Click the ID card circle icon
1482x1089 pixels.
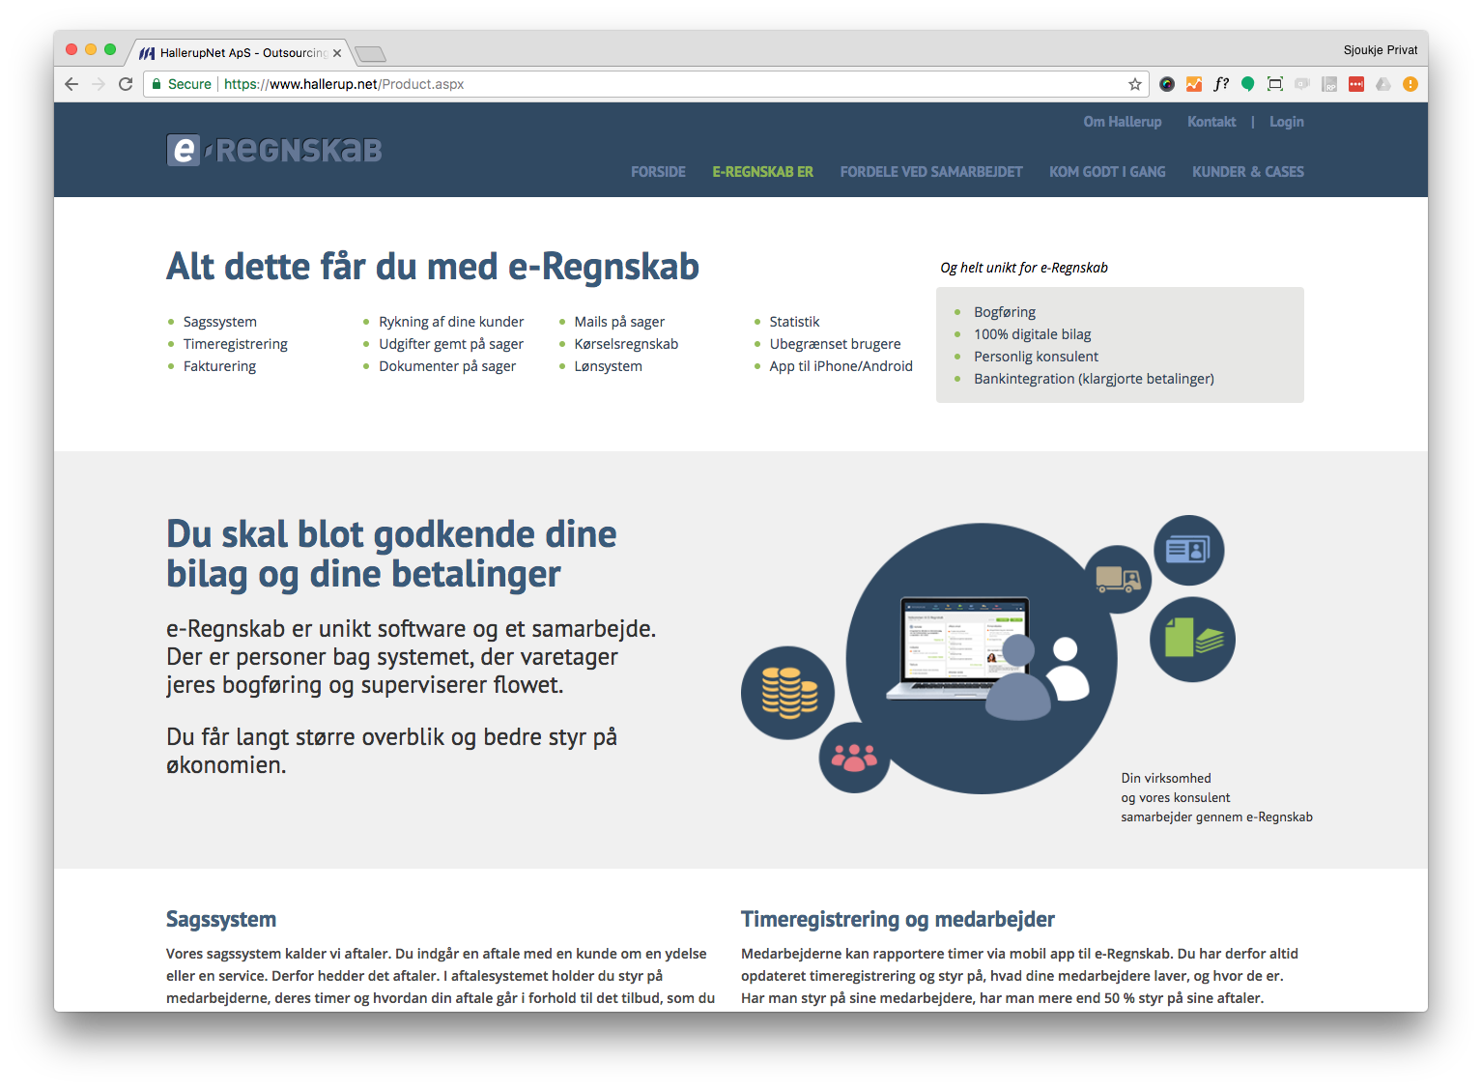[x=1189, y=550]
